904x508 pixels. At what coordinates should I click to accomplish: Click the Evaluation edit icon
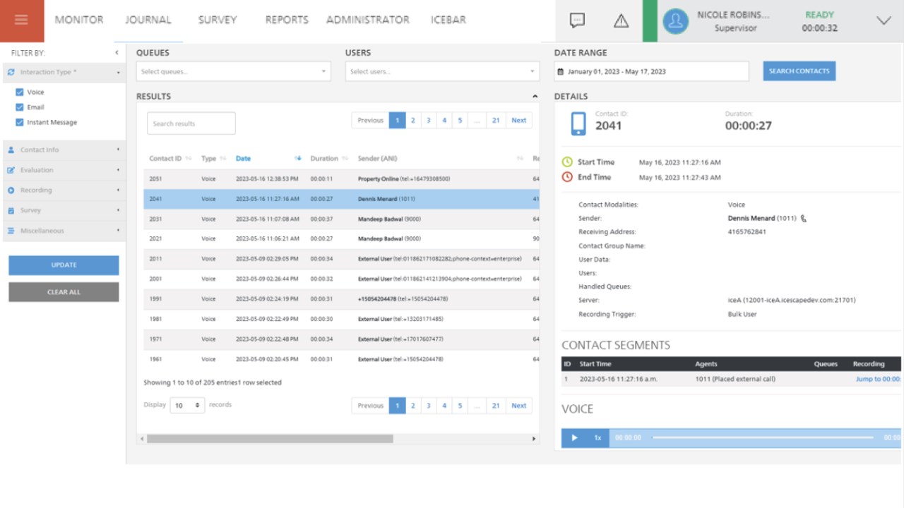click(x=12, y=170)
